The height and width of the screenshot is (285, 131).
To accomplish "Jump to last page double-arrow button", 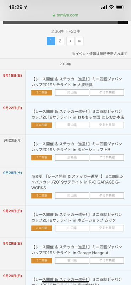I will point(80,41).
